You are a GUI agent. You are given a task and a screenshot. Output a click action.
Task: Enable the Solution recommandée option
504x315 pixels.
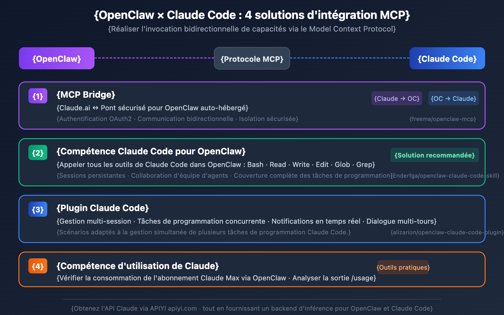pyautogui.click(x=435, y=155)
